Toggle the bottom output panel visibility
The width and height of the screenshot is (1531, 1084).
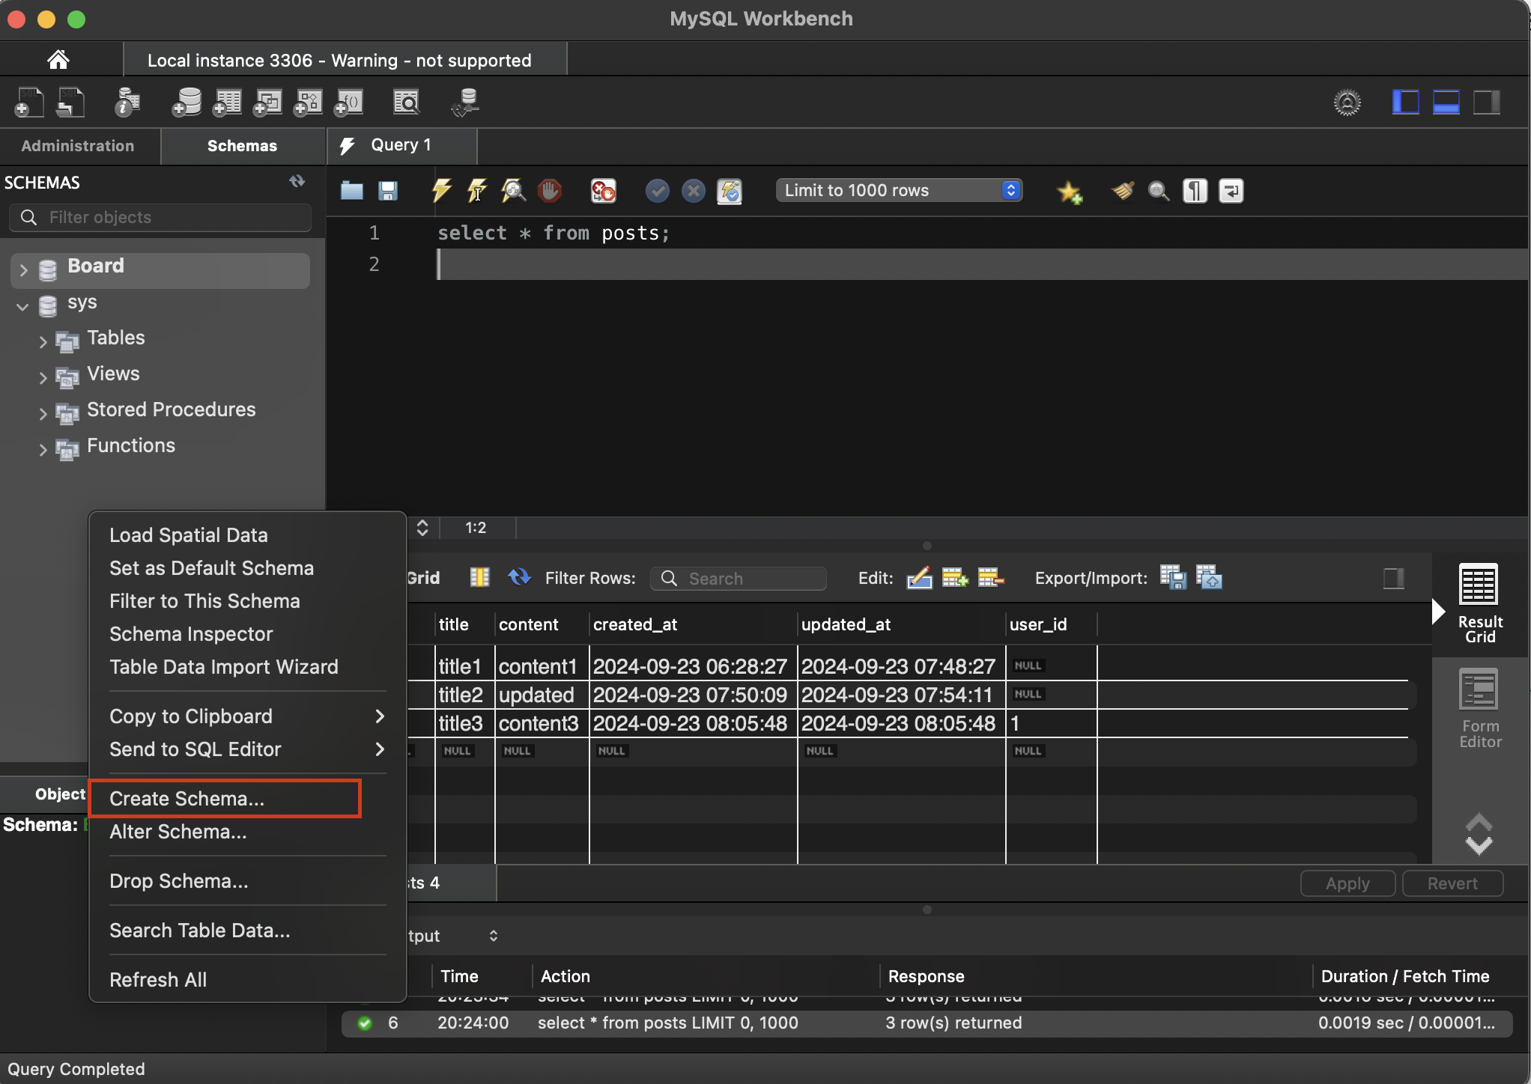pos(1446,102)
